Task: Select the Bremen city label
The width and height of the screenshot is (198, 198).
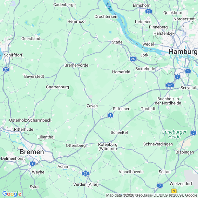Action: point(32,152)
